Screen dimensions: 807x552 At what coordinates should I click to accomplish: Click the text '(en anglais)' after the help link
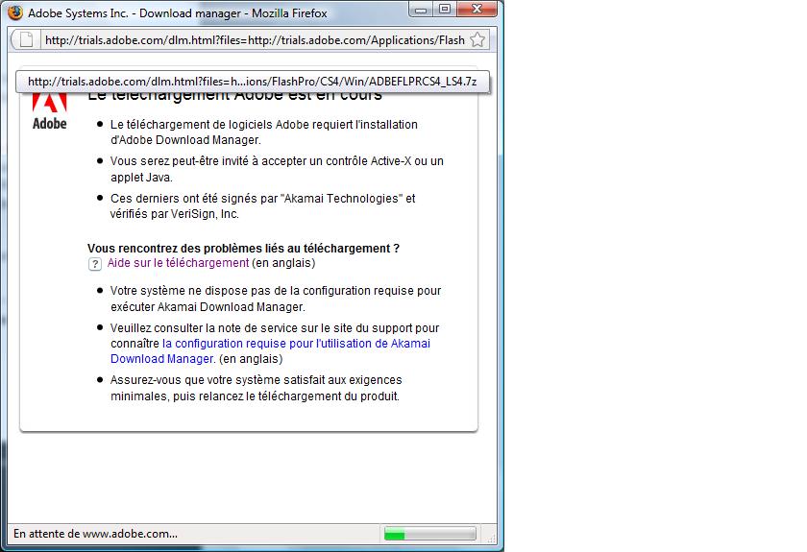click(x=283, y=263)
